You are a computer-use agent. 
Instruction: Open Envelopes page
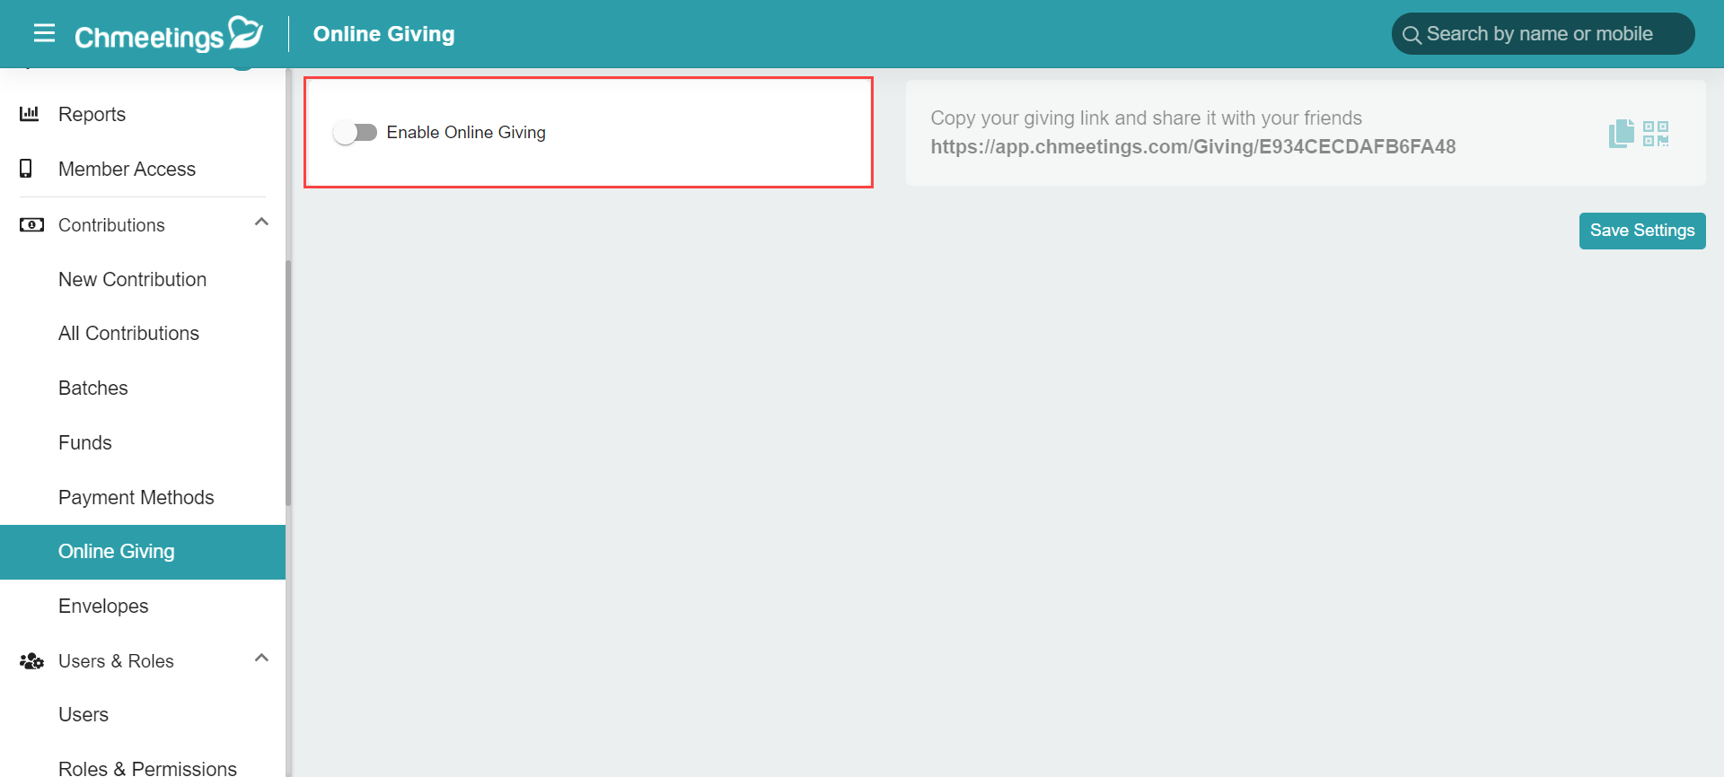point(143,606)
